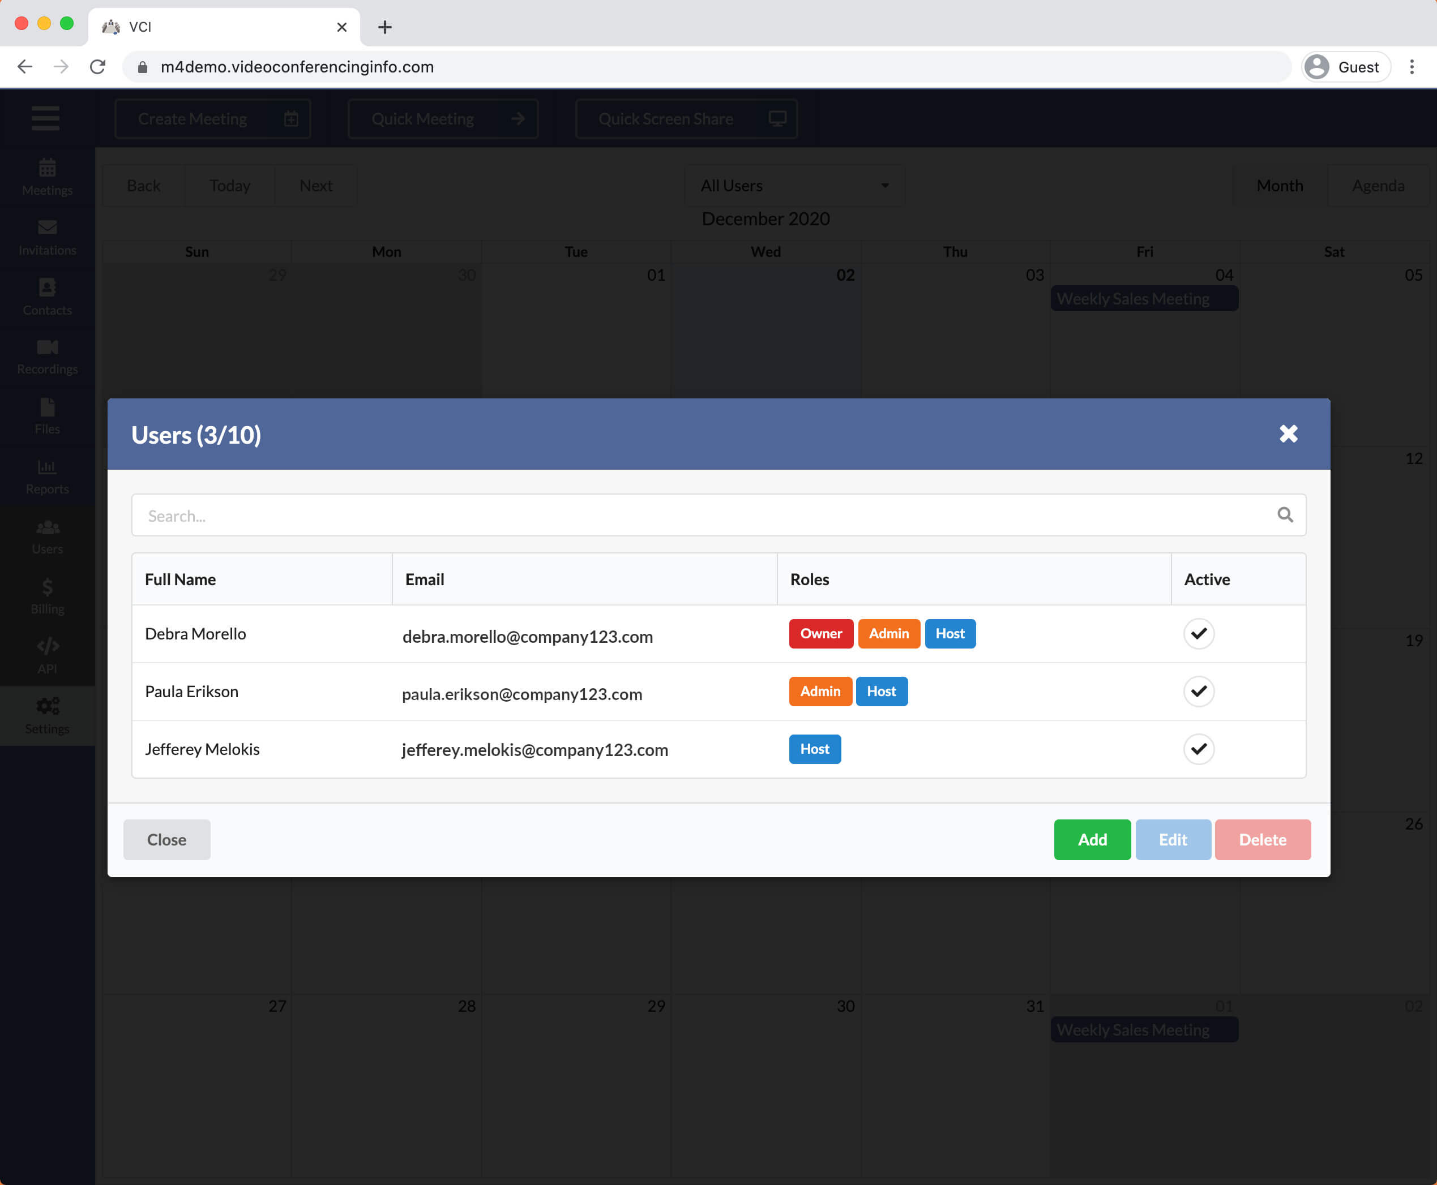This screenshot has height=1185, width=1437.
Task: Click Quick Meeting button
Action: pyautogui.click(x=443, y=119)
